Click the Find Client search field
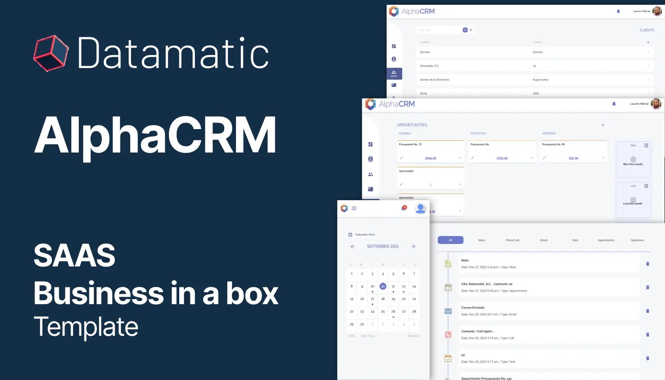 439,30
